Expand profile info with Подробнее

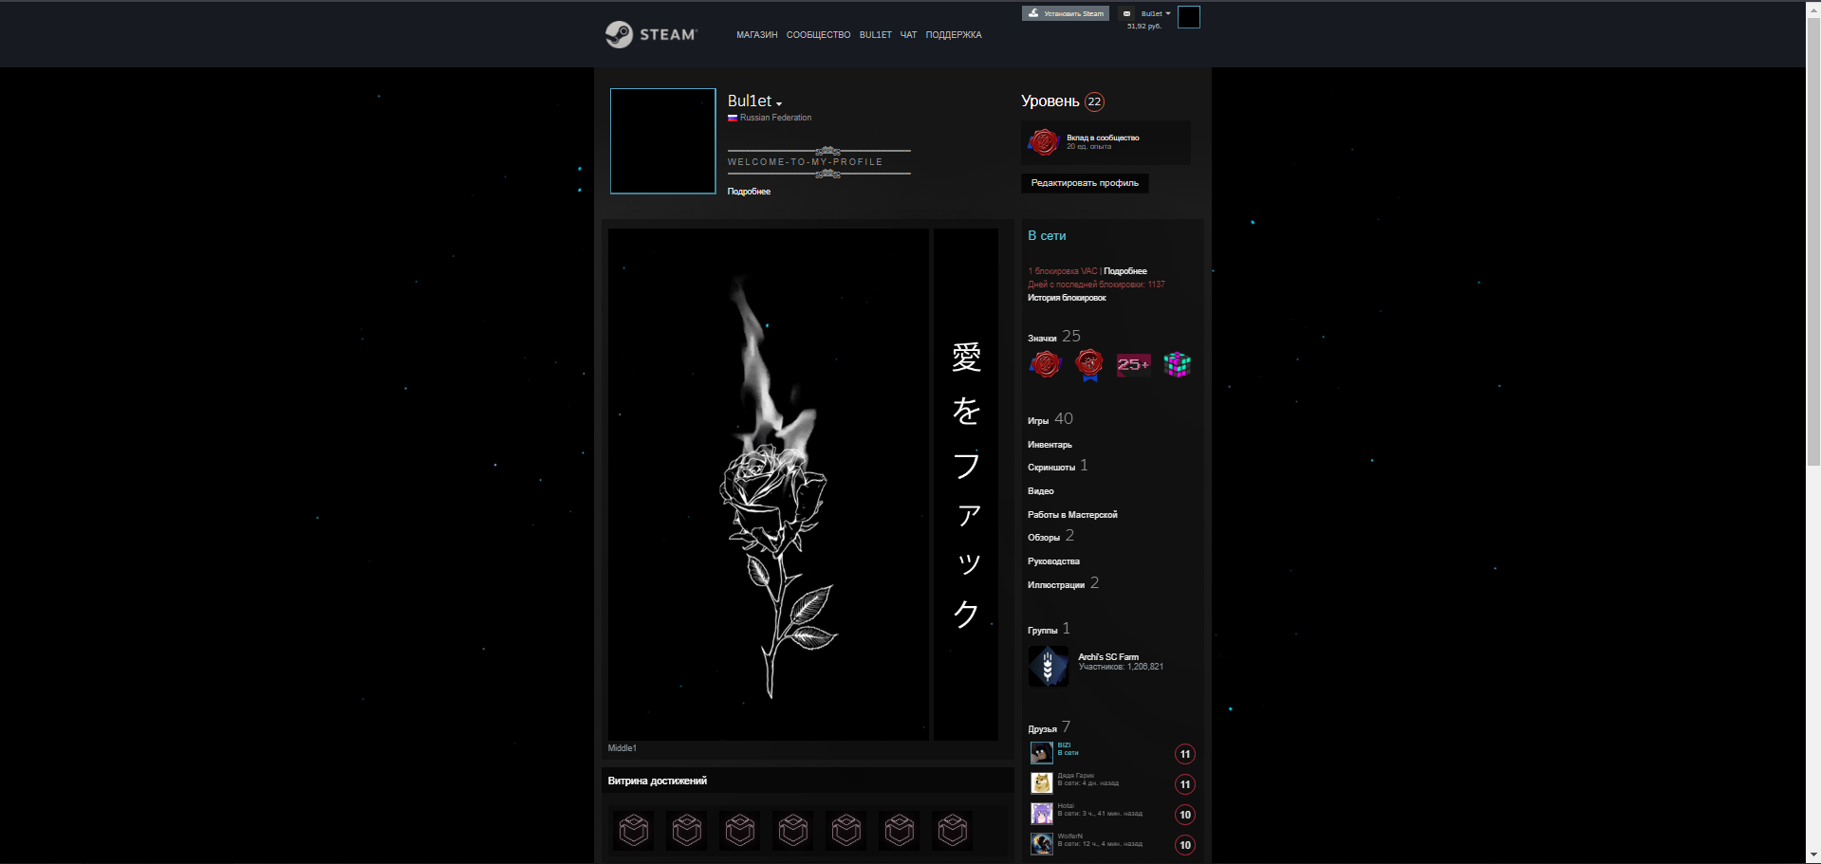[x=749, y=192]
